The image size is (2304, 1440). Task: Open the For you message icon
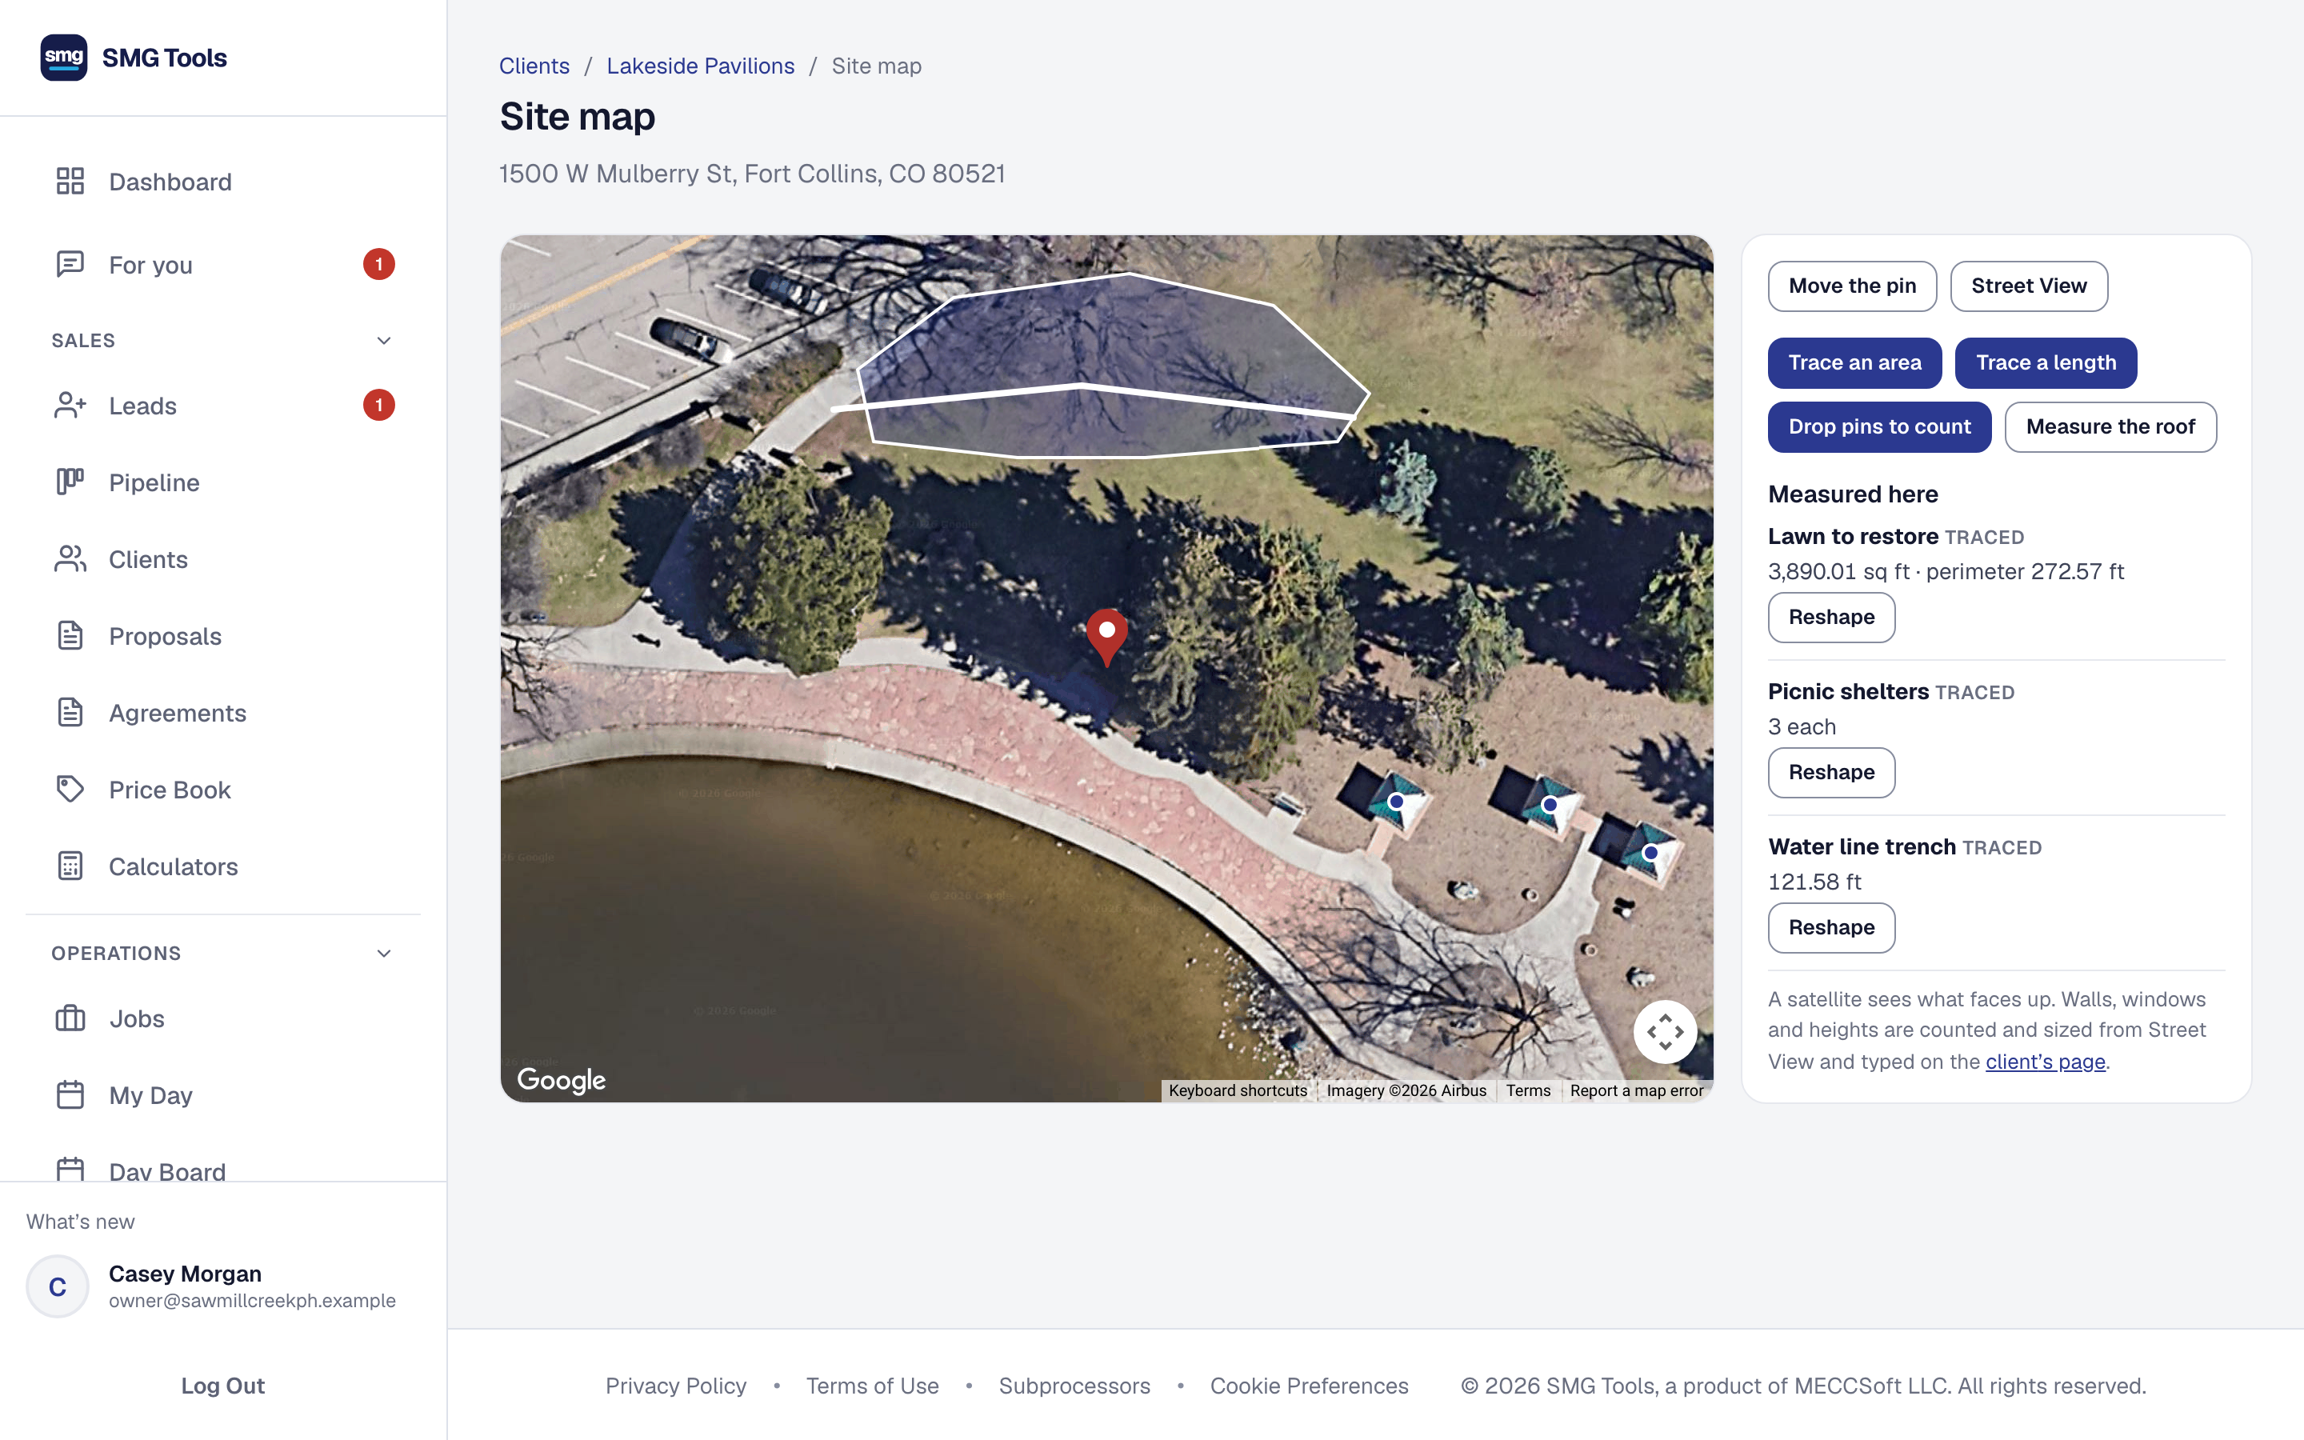(70, 264)
